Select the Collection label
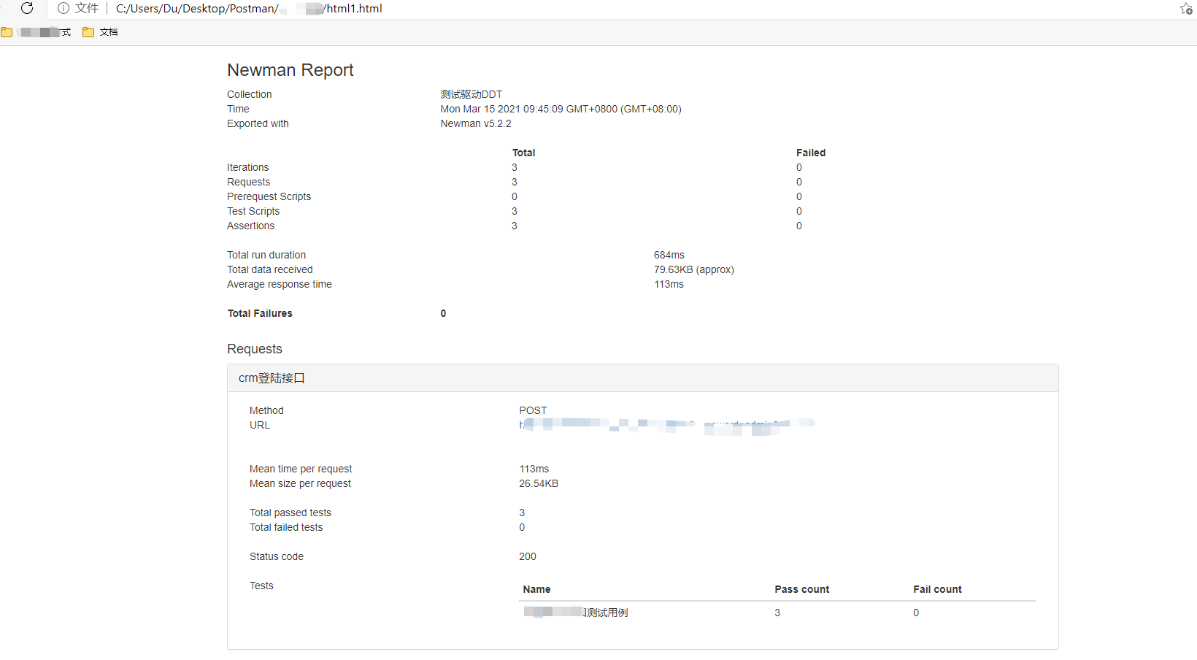 [x=249, y=94]
